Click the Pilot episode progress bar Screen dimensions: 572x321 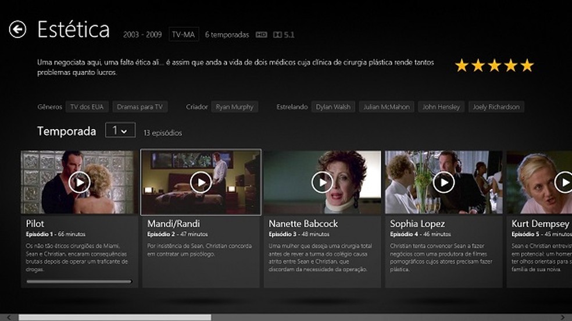pyautogui.click(x=79, y=281)
